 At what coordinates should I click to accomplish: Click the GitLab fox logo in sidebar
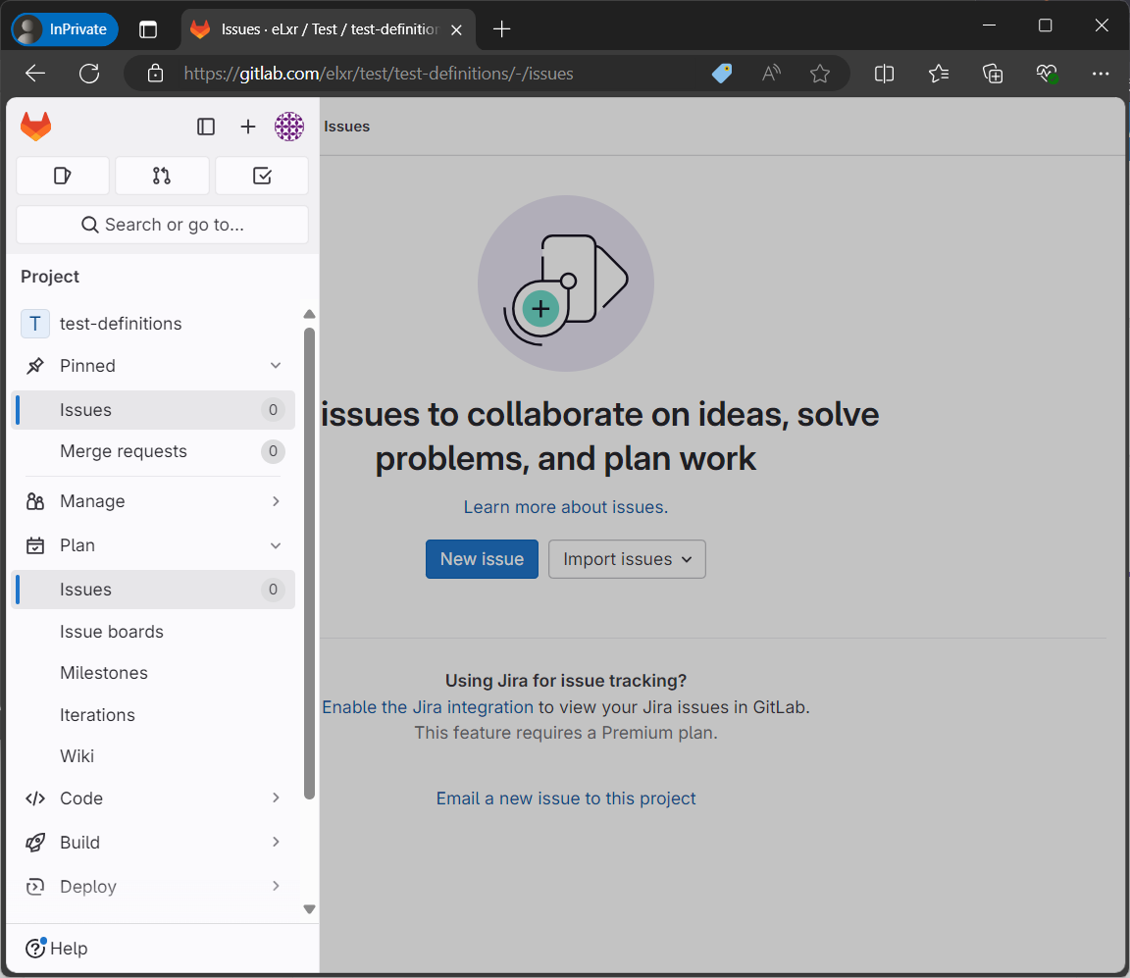36,127
